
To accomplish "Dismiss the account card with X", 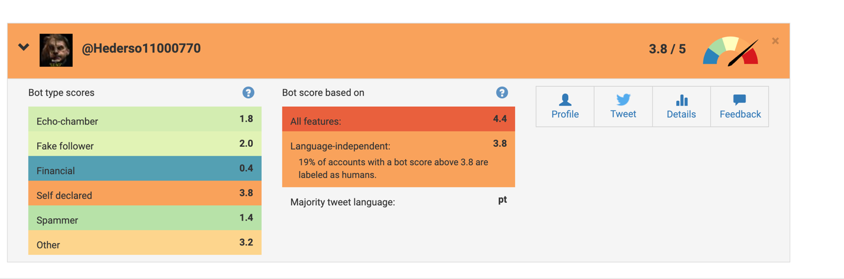I will [x=775, y=41].
